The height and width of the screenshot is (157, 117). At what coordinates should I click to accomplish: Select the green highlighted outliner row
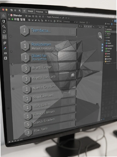(110, 32)
